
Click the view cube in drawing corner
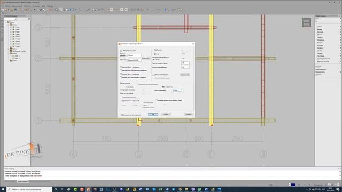click(306, 22)
